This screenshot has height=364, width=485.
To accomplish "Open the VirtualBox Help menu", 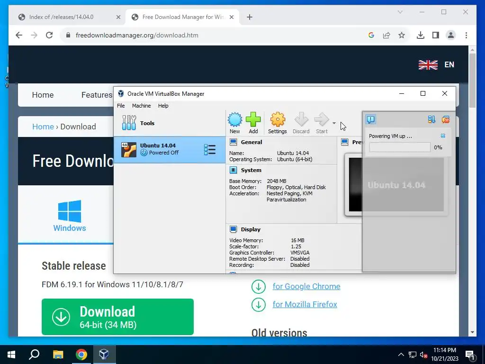I will pyautogui.click(x=163, y=106).
